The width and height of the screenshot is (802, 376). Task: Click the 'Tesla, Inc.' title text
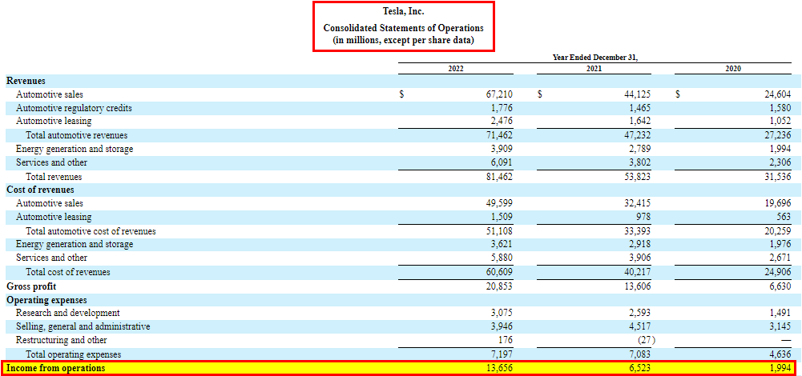tap(404, 11)
